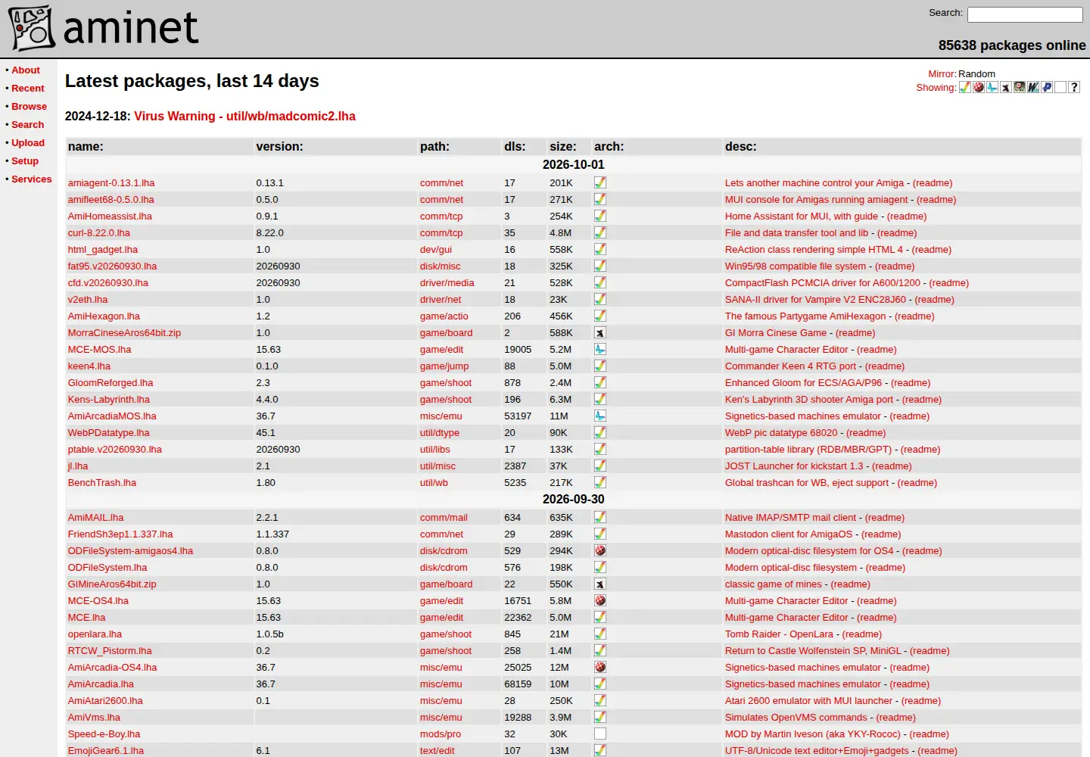This screenshot has height=757, width=1090.
Task: Open the Virus Warning madcomic2.lha link
Action: 244,117
